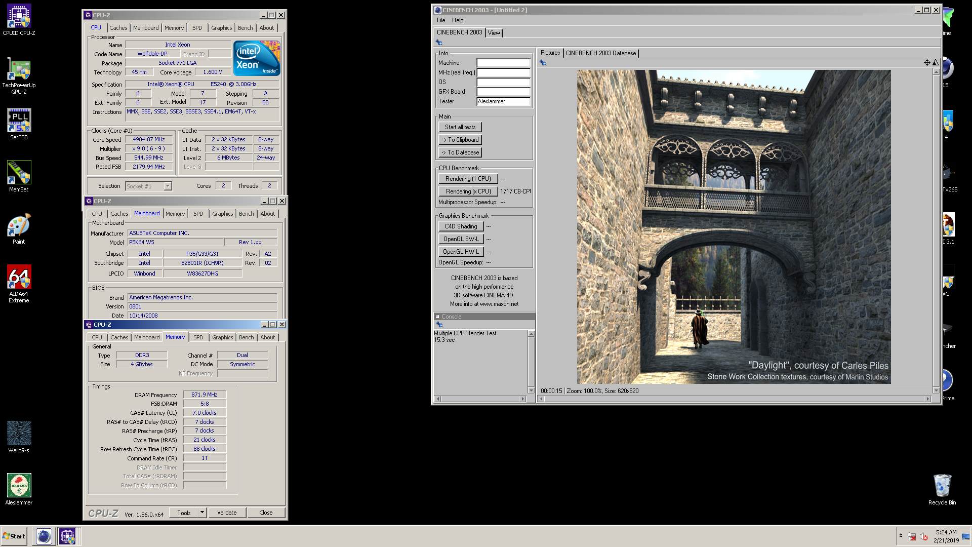The width and height of the screenshot is (972, 547).
Task: Click the CPU-Z taskbar button
Action: tap(67, 536)
